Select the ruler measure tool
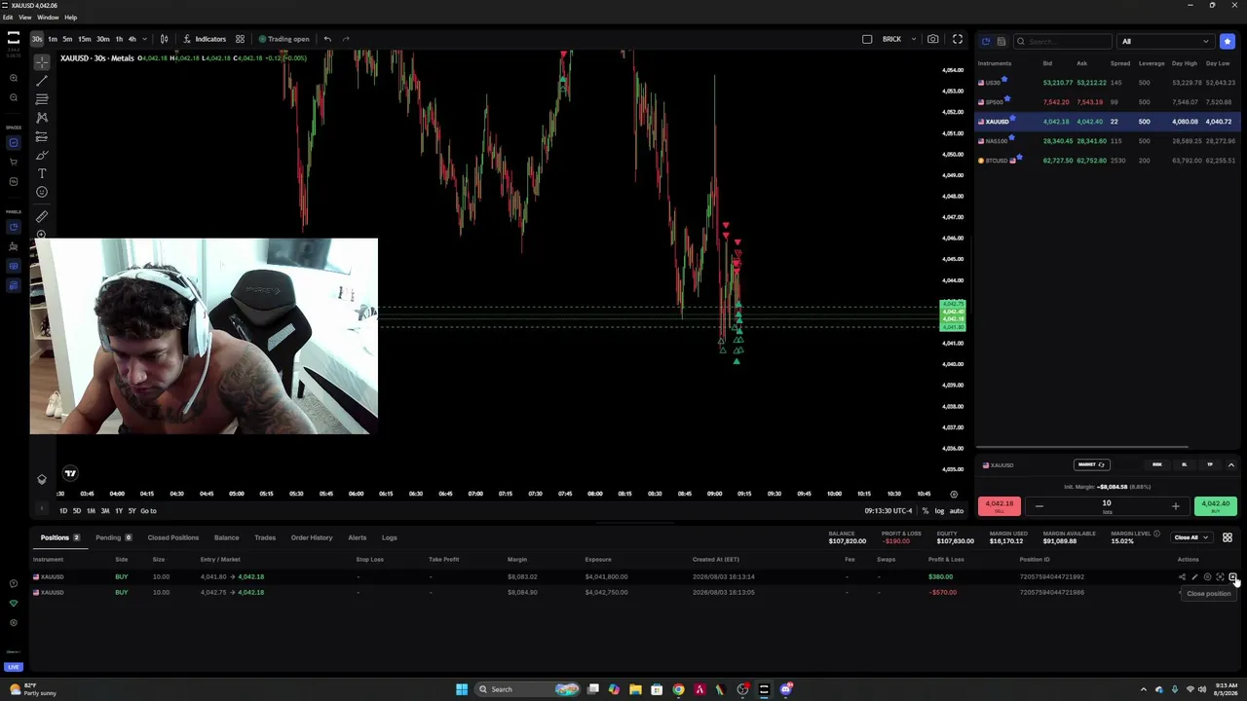 coord(42,216)
